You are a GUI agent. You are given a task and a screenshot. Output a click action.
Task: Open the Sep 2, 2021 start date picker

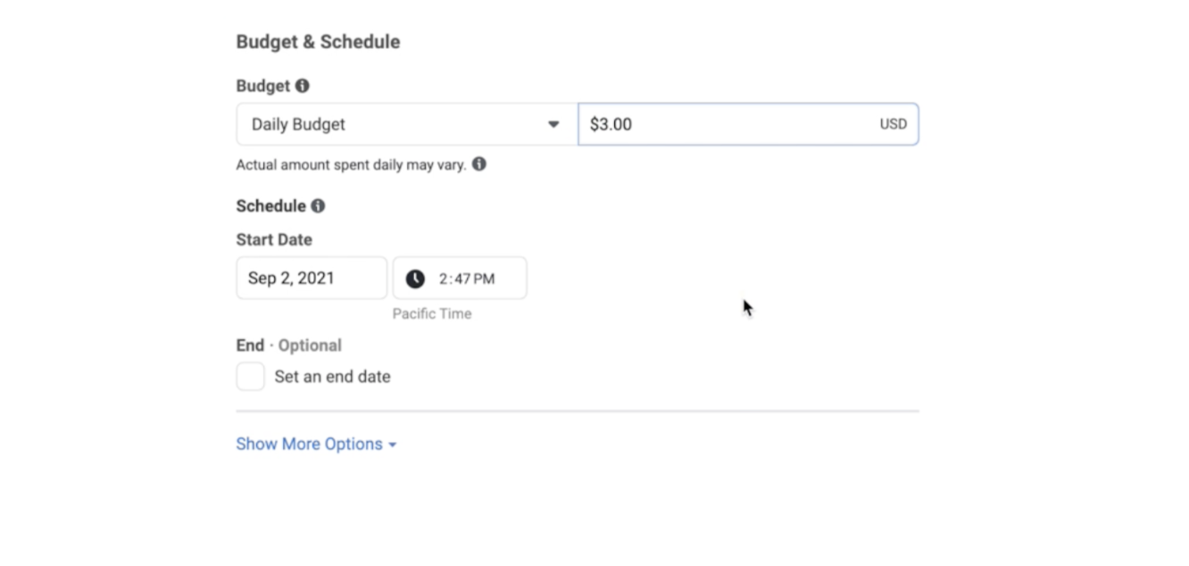tap(311, 279)
